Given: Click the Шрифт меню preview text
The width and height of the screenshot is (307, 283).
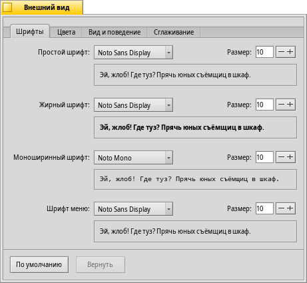Looking at the screenshot, I should point(175,232).
